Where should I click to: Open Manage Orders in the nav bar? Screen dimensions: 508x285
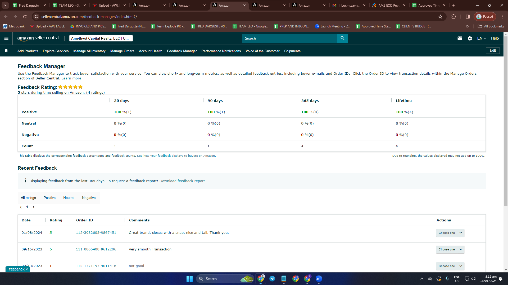[122, 51]
